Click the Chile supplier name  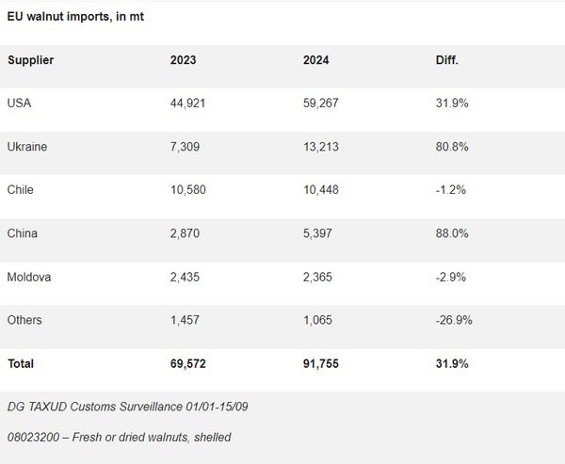[21, 190]
